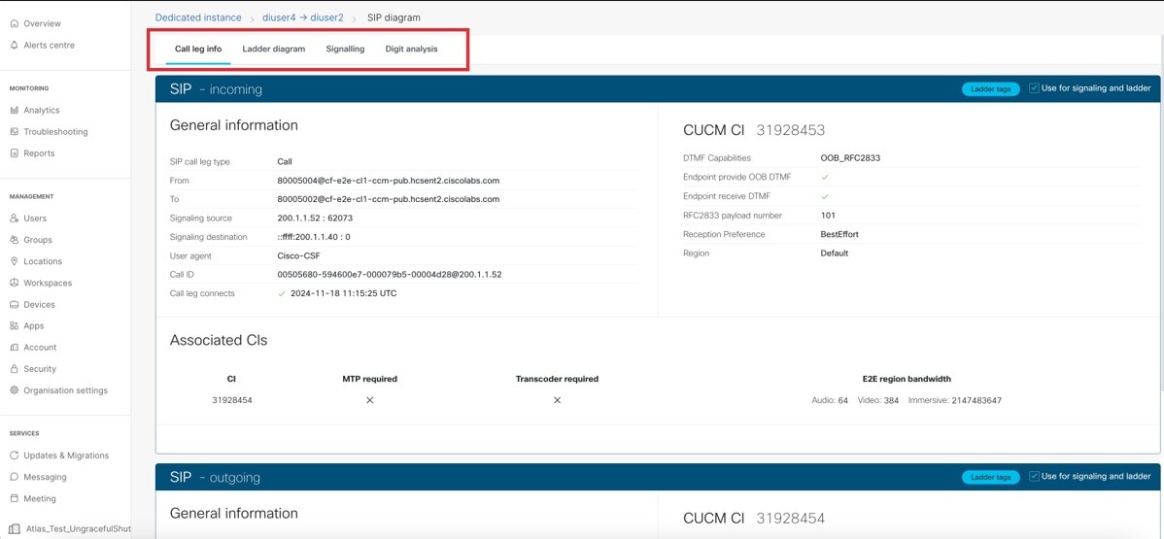The height and width of the screenshot is (539, 1164).
Task: Open Updates & Migrations in Services
Action: coord(65,455)
